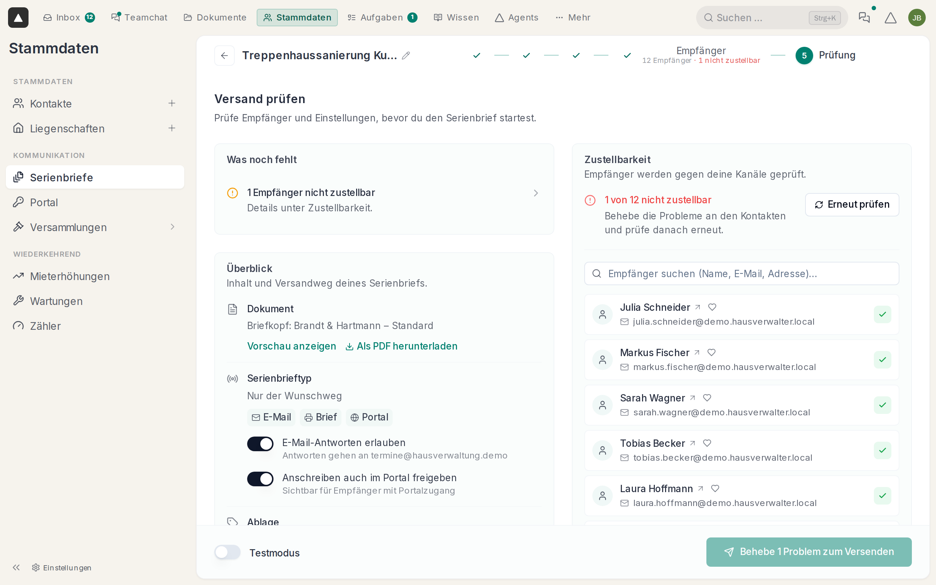
Task: Click the heart icon next to Laura Hoffmann
Action: tap(715, 488)
